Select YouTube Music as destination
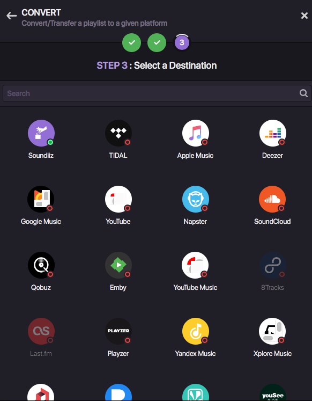Screen dimensions: 312x401 [x=195, y=265]
